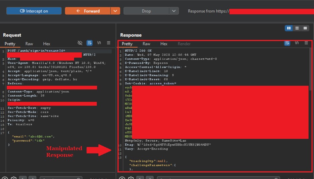
Task: Select the stacked horizontal layout icon
Action: click(297, 28)
